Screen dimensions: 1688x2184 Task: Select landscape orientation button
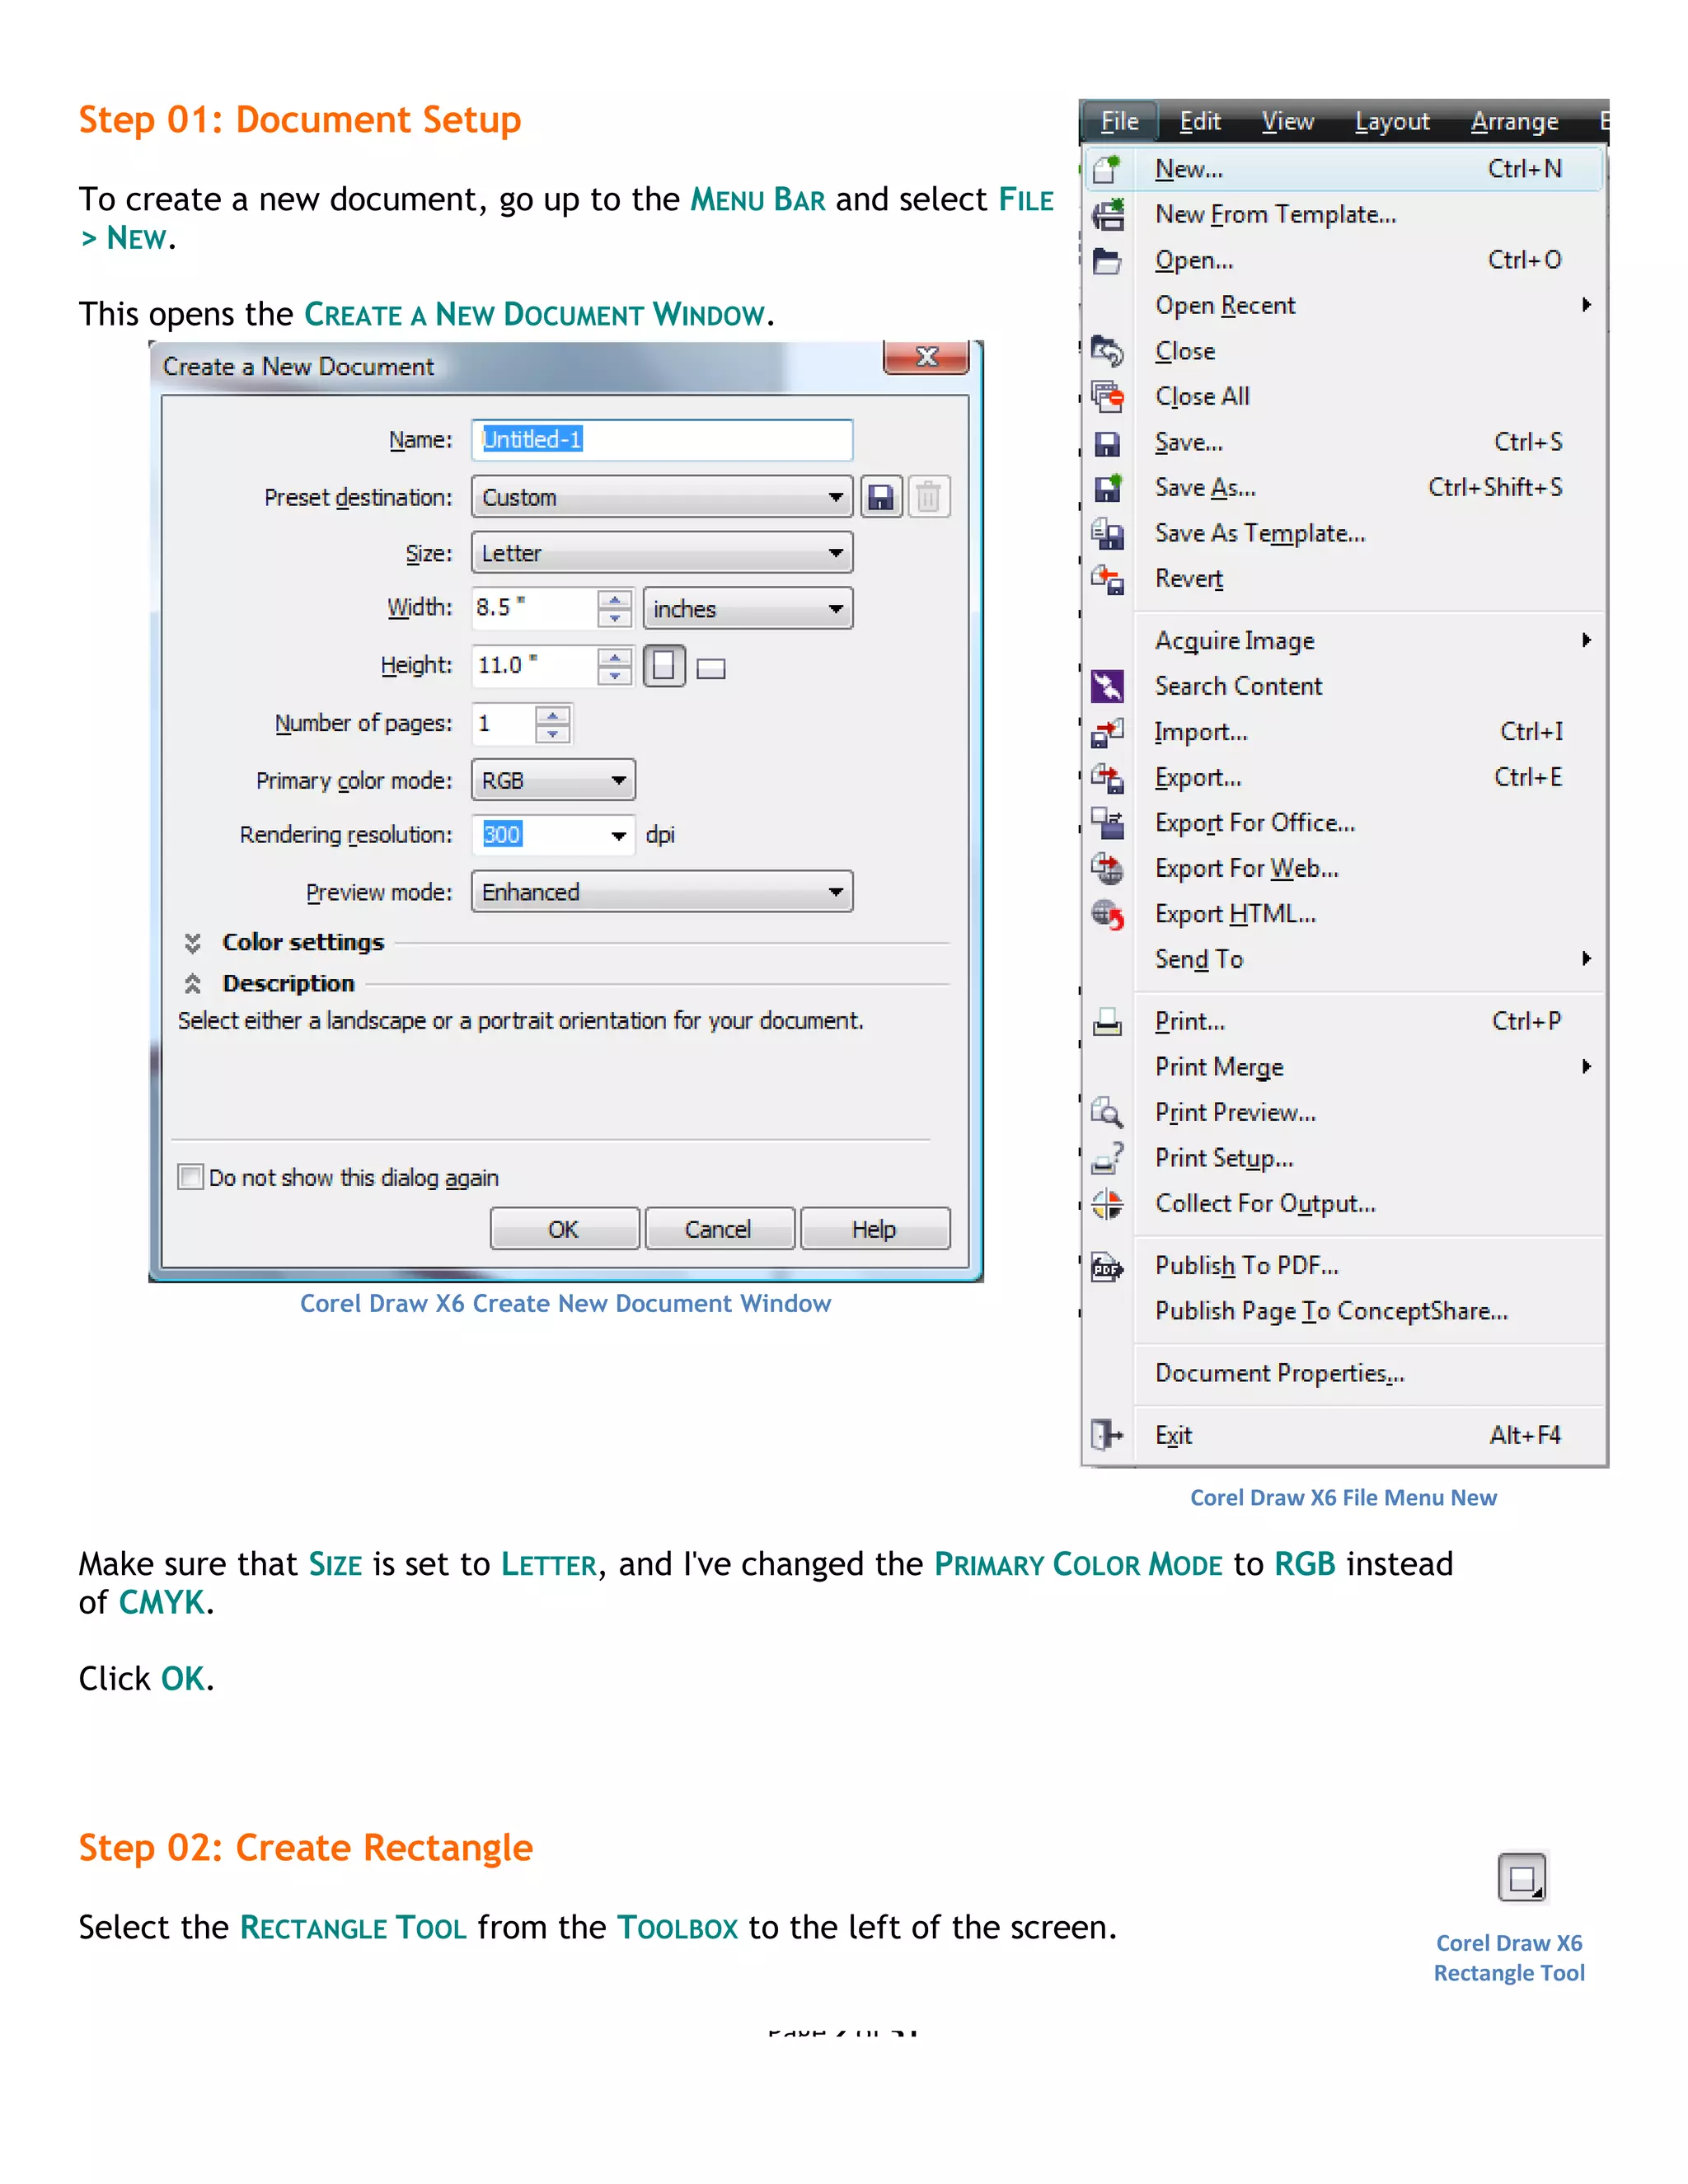(711, 669)
